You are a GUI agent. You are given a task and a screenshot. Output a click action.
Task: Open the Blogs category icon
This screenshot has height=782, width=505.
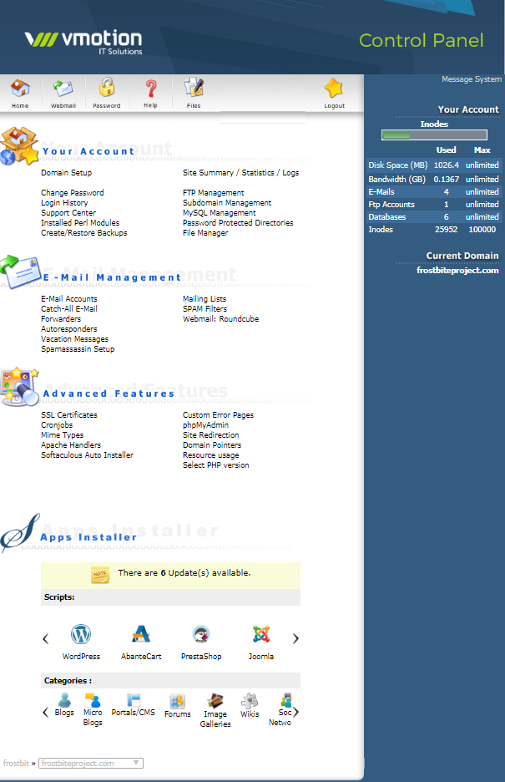point(64,700)
